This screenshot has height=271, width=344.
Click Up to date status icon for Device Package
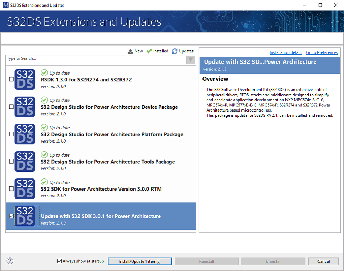(44, 100)
